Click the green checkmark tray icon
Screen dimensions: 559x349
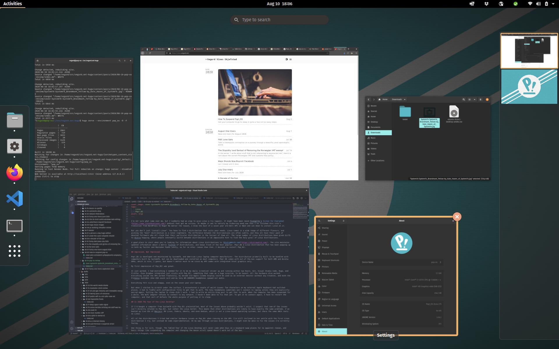click(515, 4)
